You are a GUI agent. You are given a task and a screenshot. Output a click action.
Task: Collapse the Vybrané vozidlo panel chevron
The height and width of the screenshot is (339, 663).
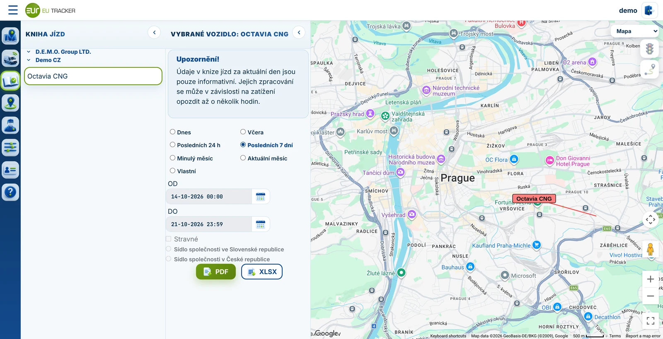[x=299, y=32]
